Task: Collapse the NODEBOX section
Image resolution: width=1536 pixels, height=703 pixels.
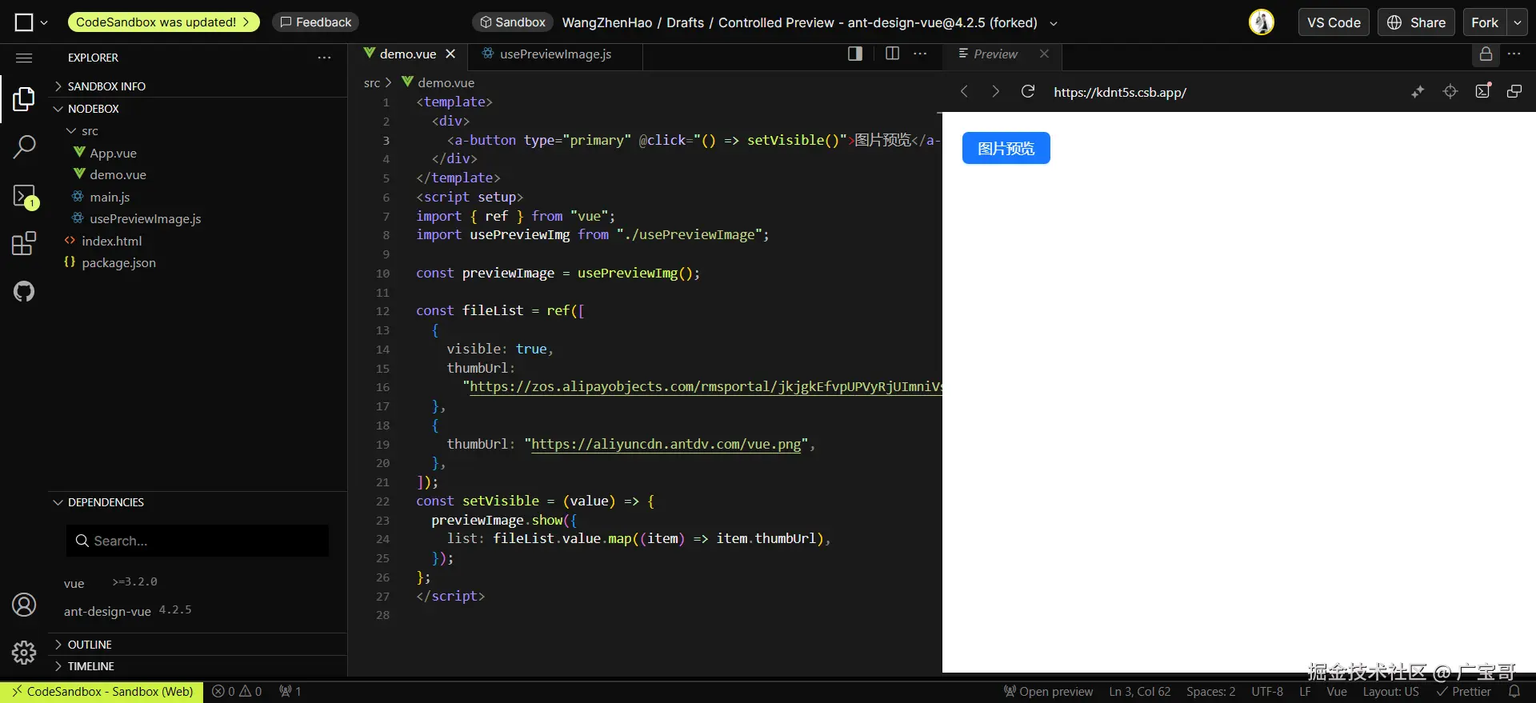Action: point(198,109)
